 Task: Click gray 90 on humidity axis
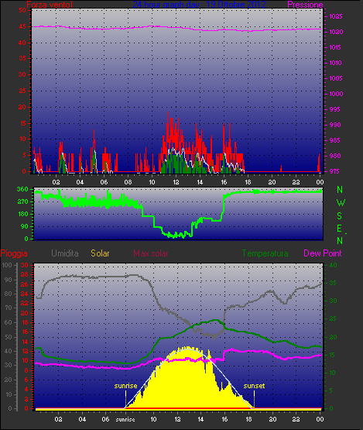click(x=9, y=280)
